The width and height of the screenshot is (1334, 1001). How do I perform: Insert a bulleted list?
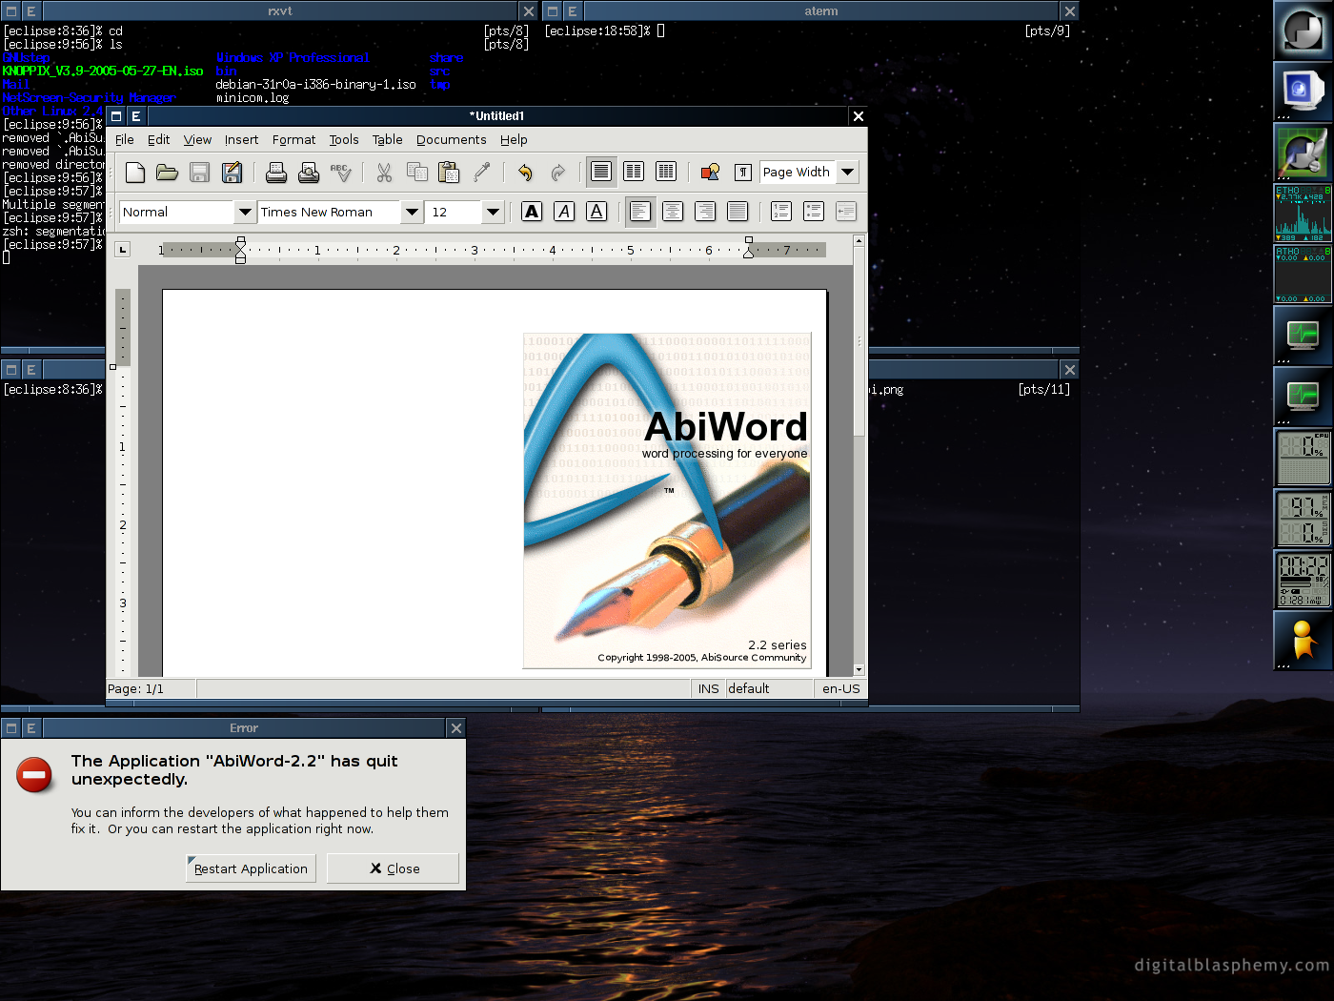[x=814, y=212]
